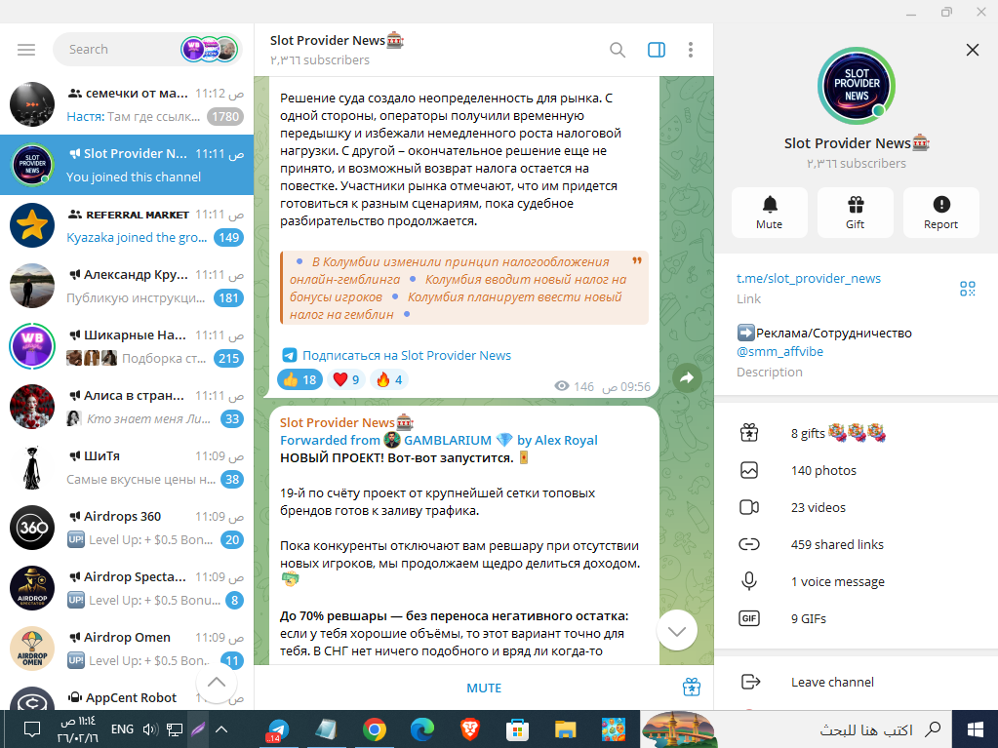
Task: Open the 459 shared links list
Action: pyautogui.click(x=857, y=544)
